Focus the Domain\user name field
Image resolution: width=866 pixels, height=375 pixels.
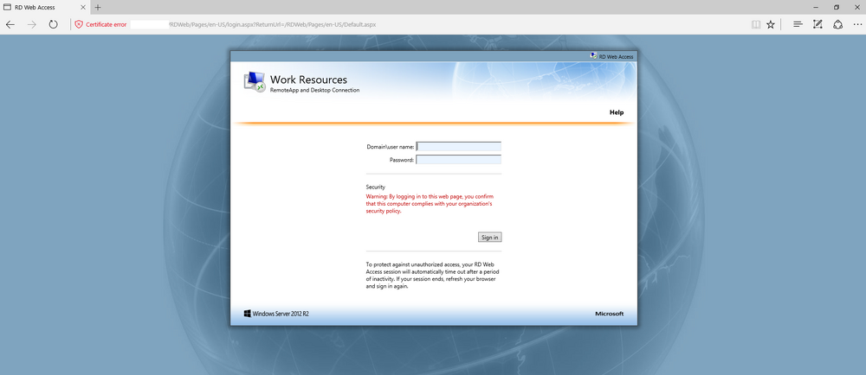(458, 147)
